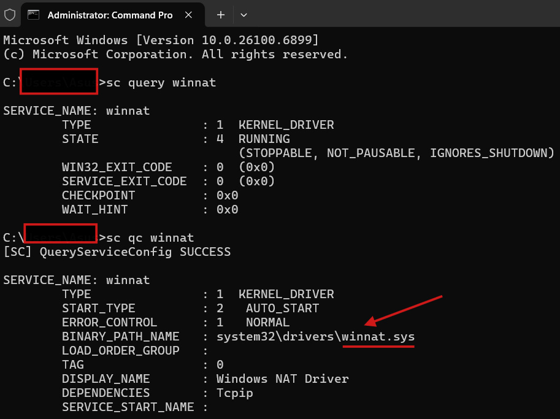Open the new tab profile dropdown
The height and width of the screenshot is (419, 560).
tap(244, 15)
